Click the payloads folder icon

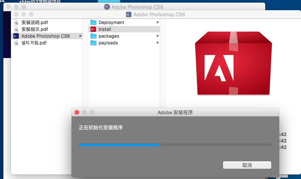[93, 43]
